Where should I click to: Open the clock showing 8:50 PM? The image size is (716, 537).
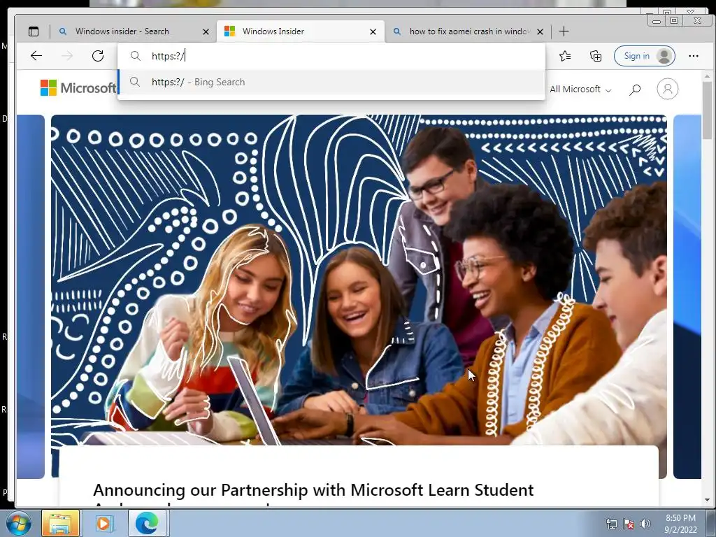click(680, 524)
